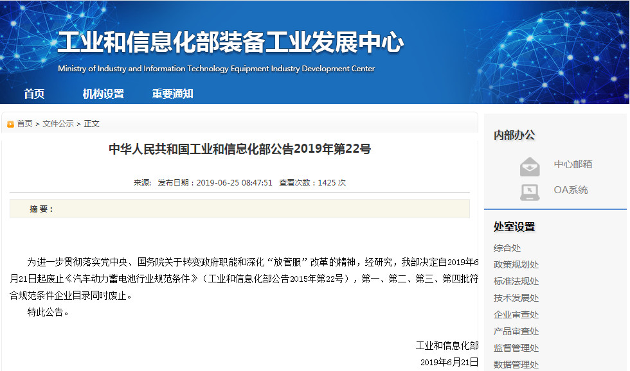Click the 处室设置 section heading

[514, 227]
